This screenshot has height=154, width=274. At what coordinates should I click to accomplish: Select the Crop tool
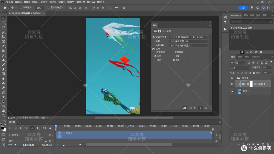tap(3, 37)
